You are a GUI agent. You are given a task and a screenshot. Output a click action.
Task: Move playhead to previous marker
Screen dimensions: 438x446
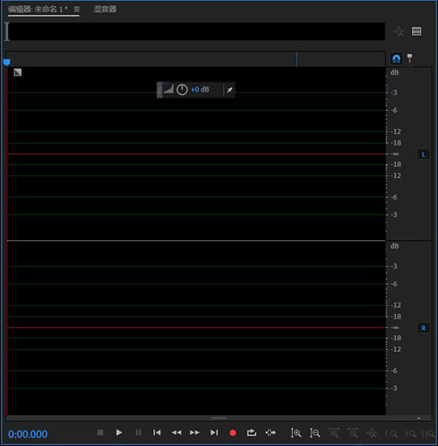point(157,433)
